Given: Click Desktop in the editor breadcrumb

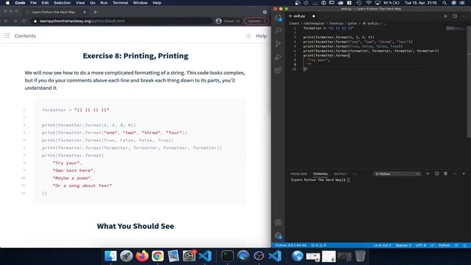Looking at the screenshot, I should (x=336, y=23).
